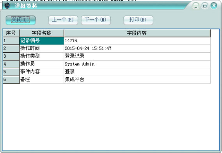Select row header number 5

click(x=11, y=72)
